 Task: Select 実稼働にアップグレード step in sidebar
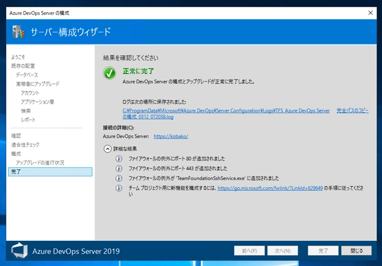tap(38, 84)
